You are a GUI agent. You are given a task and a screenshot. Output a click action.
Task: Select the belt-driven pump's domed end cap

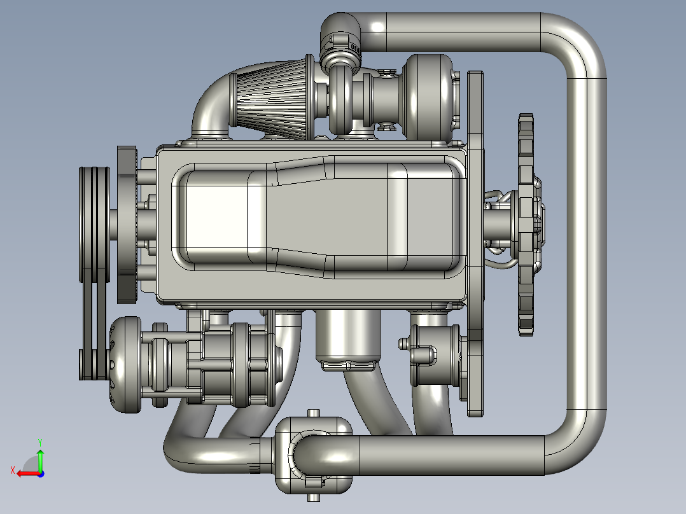point(125,365)
